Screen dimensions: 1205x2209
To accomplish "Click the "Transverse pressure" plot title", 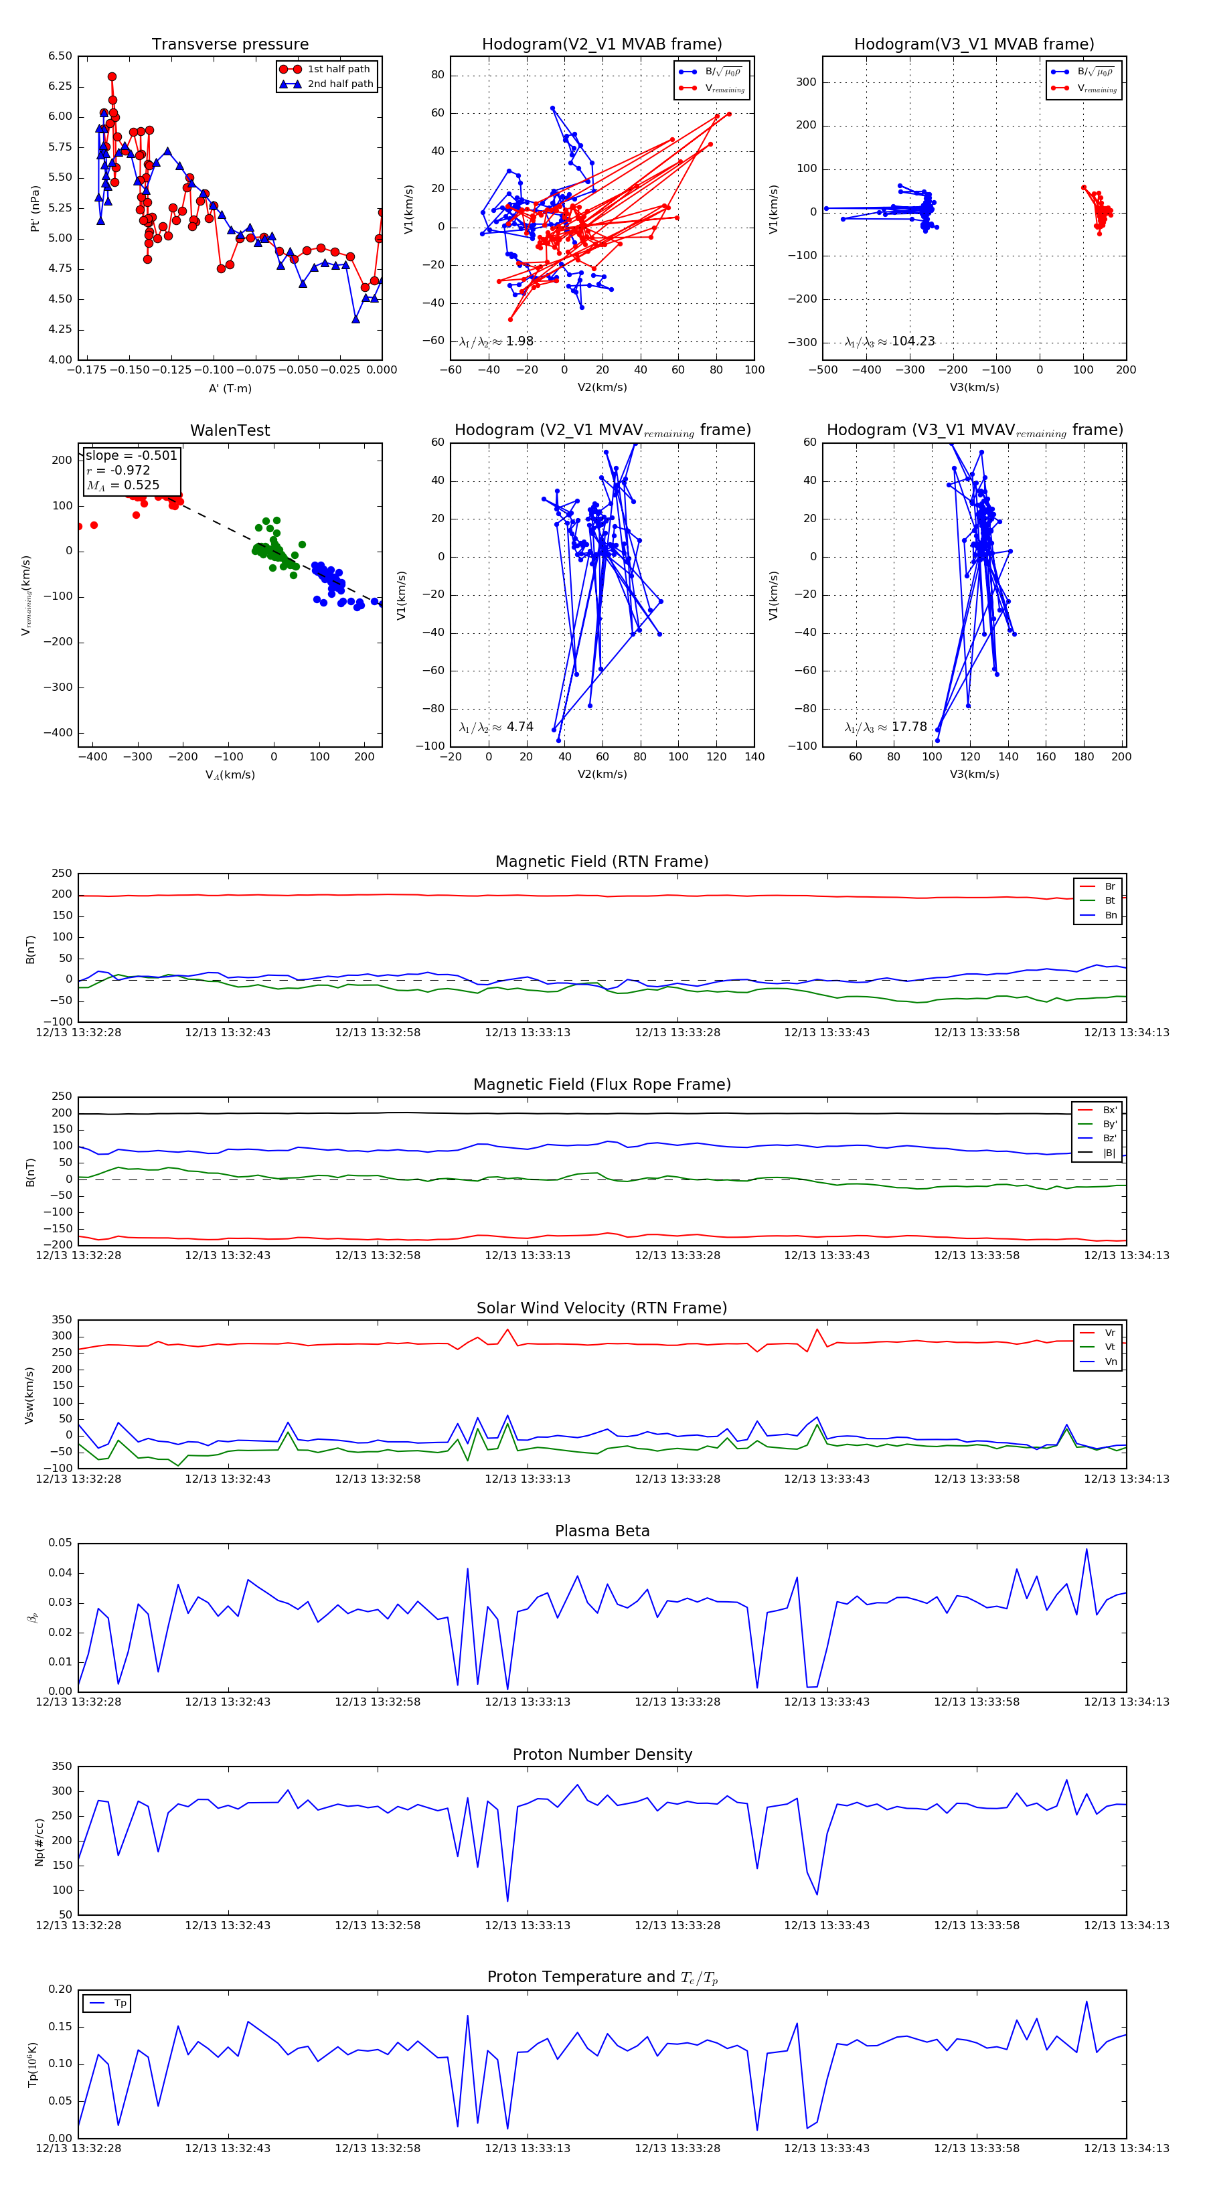I will (230, 44).
